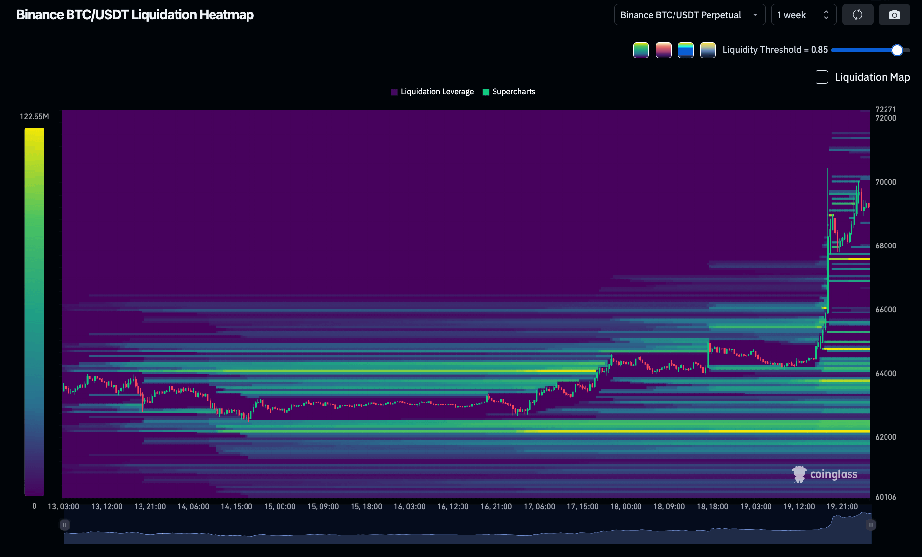Click the 122.55M maximum scale value

(x=35, y=117)
